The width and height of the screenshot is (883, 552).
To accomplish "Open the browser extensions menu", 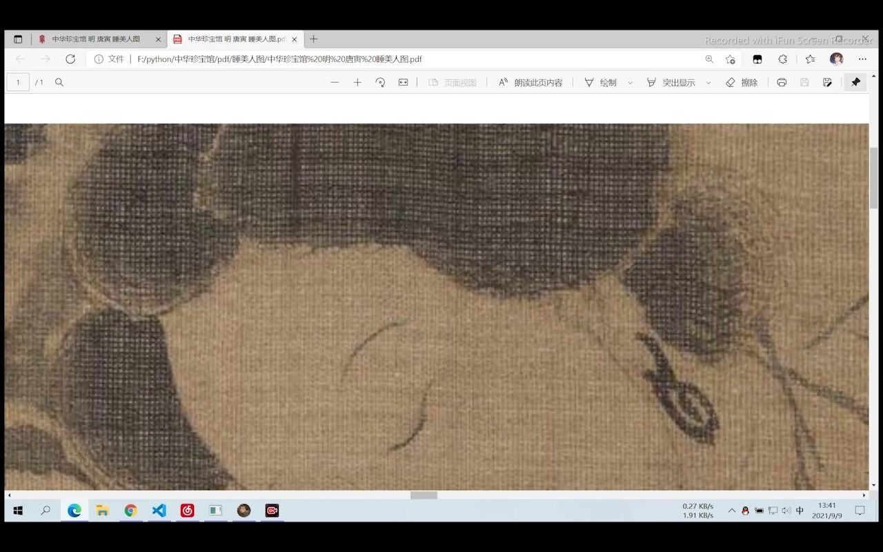I will point(783,59).
